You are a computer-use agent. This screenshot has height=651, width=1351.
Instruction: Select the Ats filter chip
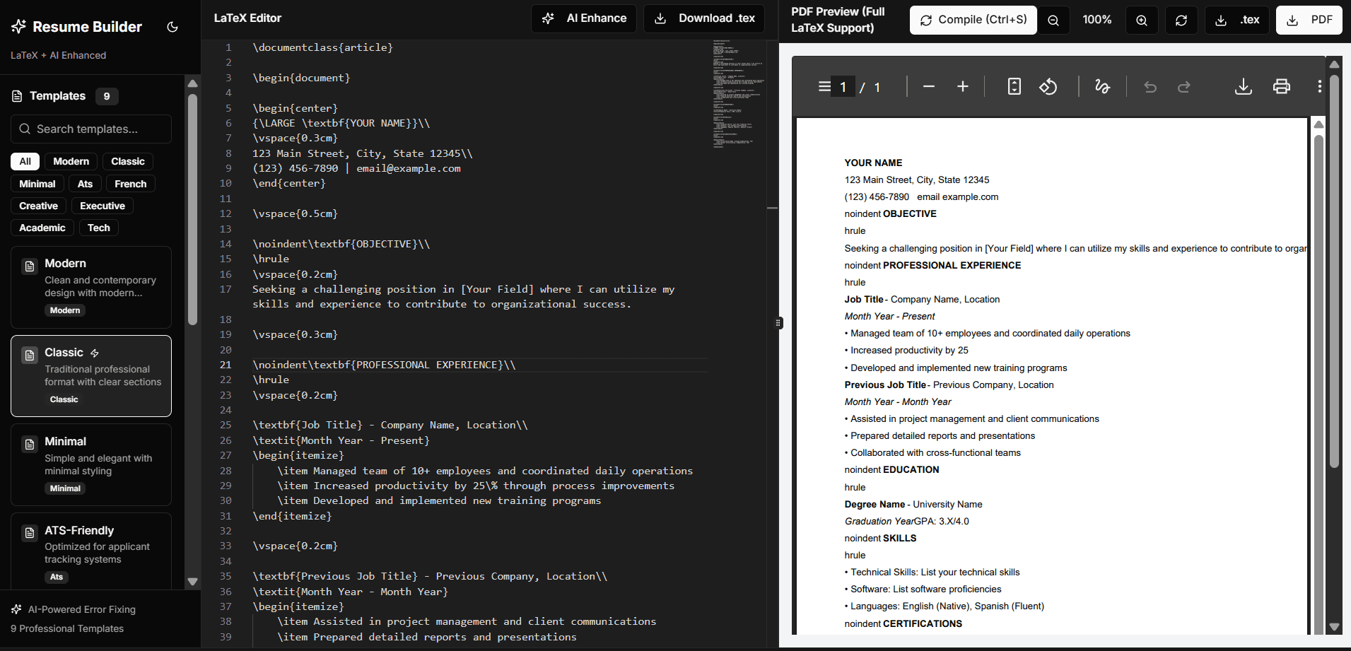click(85, 184)
